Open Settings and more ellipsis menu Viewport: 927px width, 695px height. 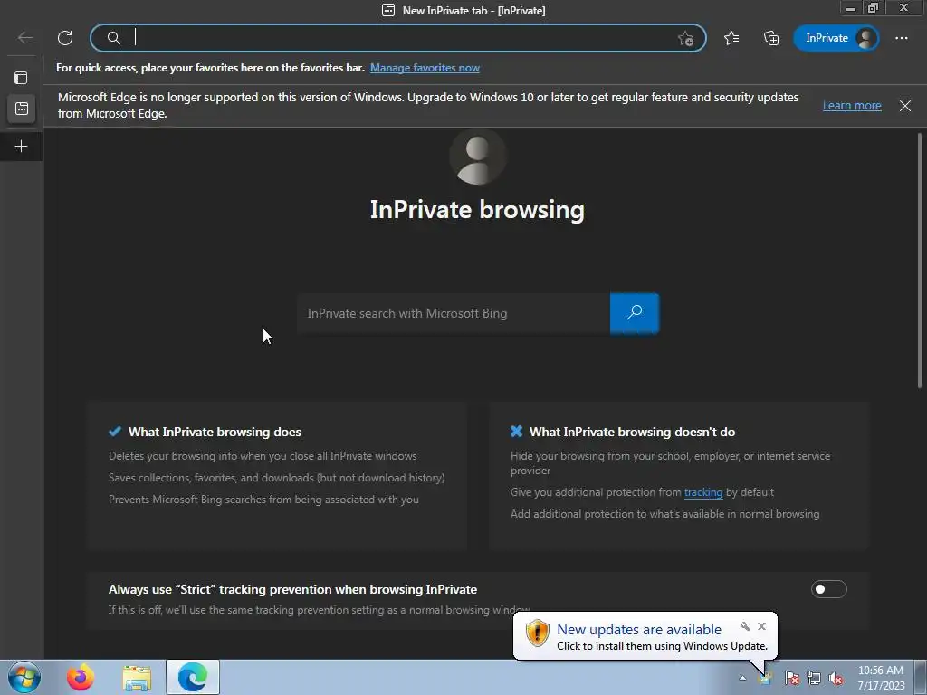coord(901,38)
